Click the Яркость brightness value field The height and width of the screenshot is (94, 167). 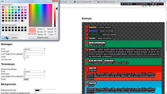[x=45, y=34]
